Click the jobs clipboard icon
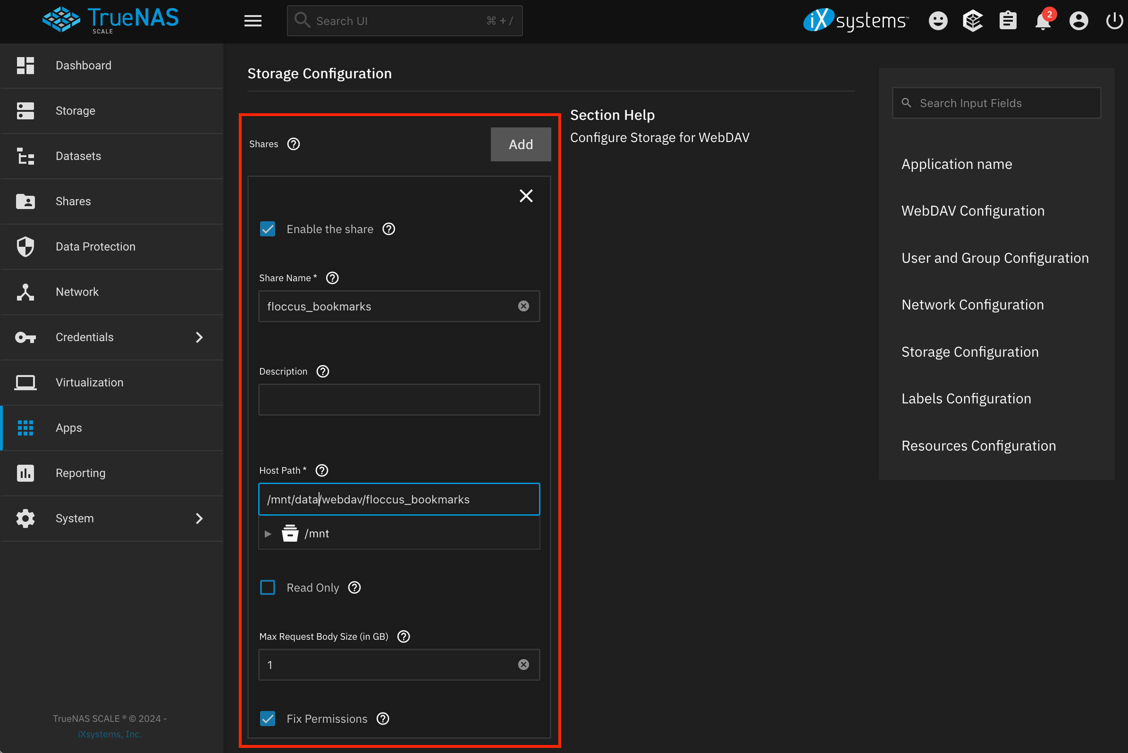This screenshot has width=1128, height=753. [x=1008, y=21]
